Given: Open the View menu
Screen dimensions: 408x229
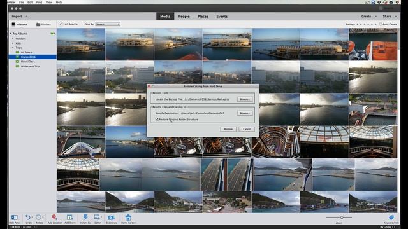Looking at the screenshot, I should [x=49, y=2].
